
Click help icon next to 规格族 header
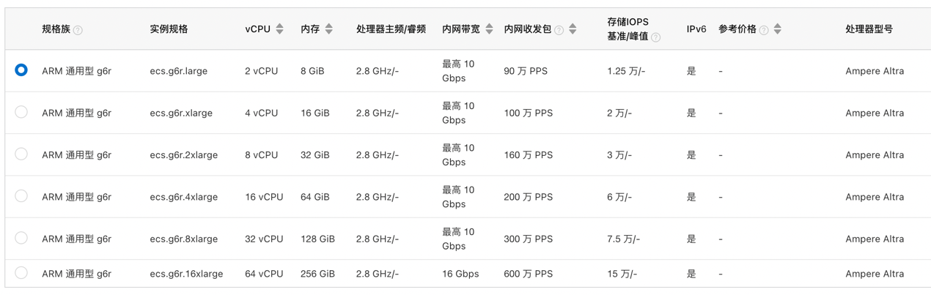78,30
